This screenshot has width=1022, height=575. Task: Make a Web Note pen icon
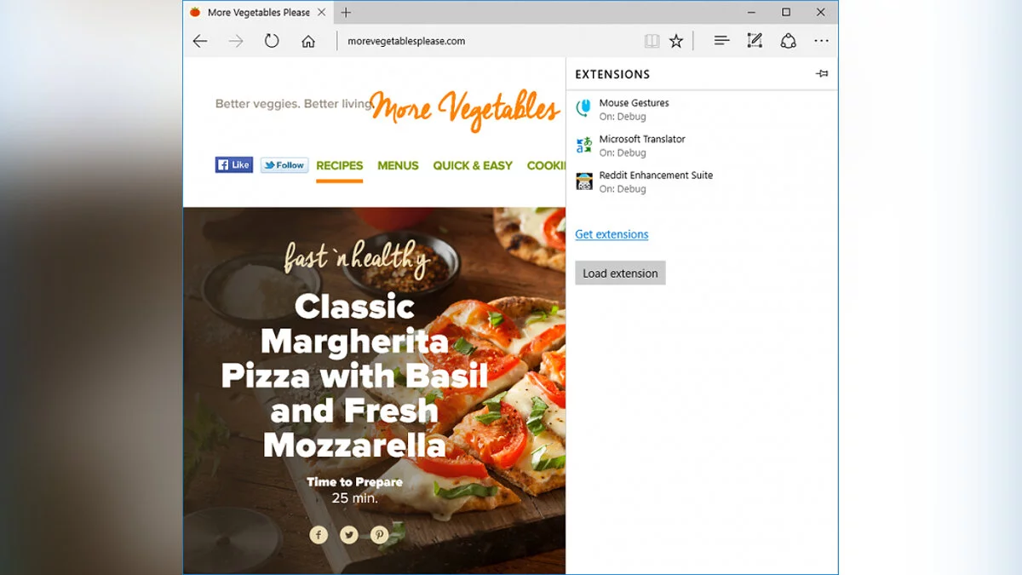coord(755,41)
